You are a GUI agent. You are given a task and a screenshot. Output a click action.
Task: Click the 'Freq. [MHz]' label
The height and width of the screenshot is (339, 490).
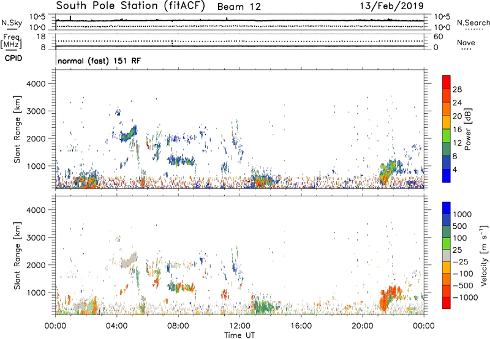(x=11, y=42)
